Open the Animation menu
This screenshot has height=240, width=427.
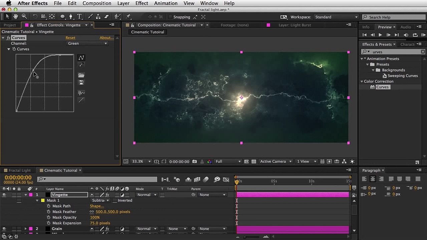coord(166,3)
